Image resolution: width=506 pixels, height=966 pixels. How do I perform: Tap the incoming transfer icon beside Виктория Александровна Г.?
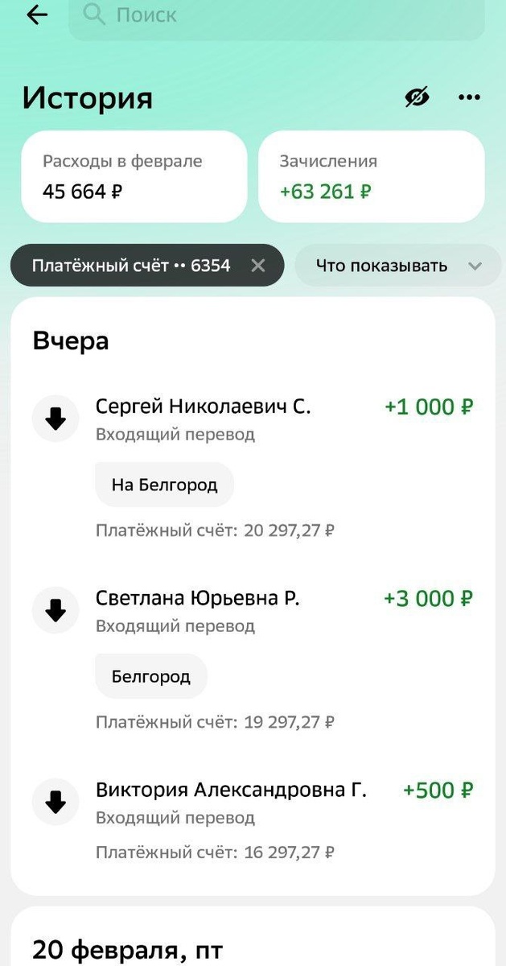tap(55, 802)
